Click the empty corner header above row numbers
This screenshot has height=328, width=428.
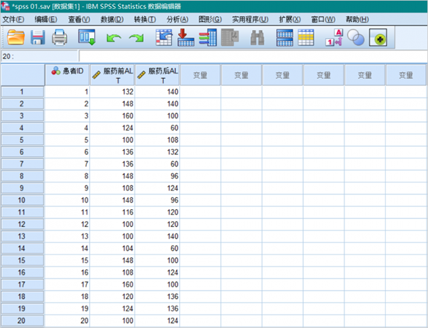tap(23, 75)
